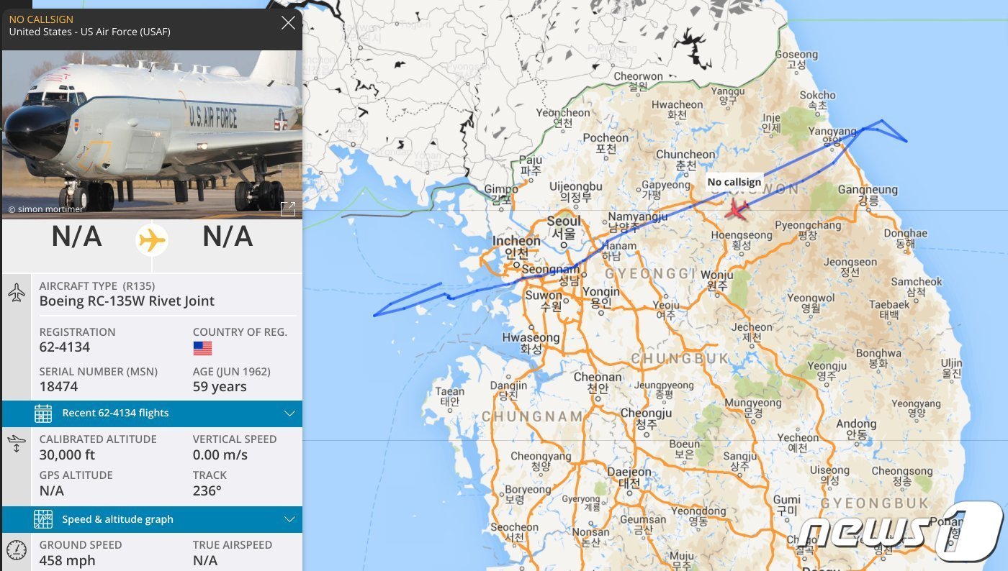The height and width of the screenshot is (571, 1008).
Task: Click the 'No callsign' map label
Action: (x=734, y=182)
